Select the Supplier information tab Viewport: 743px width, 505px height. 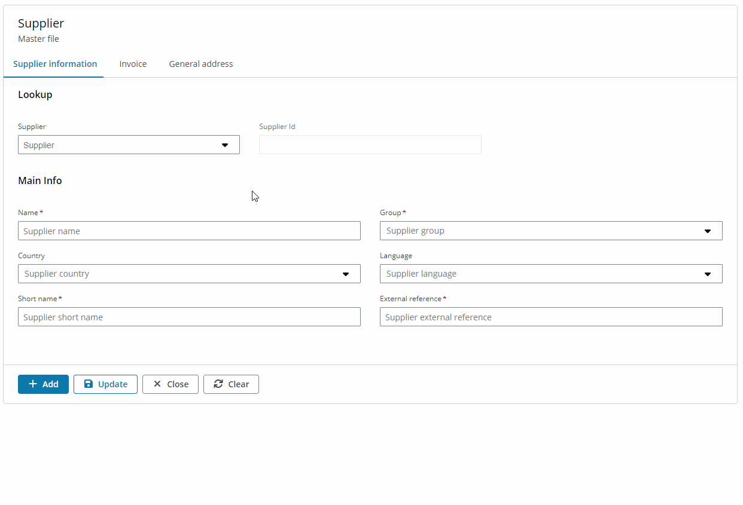pos(55,64)
